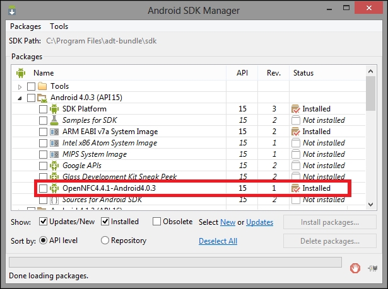Click the Install packages button
Screen dimensions: 388x289
[x=330, y=222]
